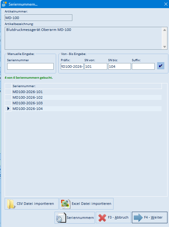The height and width of the screenshot is (227, 169).
Task: Click the gear document Seriennummern icon
Action: (x=61, y=218)
